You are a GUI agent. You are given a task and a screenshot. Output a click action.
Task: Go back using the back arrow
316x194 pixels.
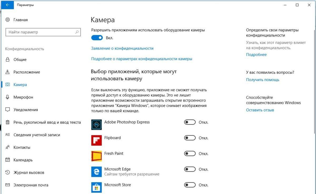click(x=7, y=5)
